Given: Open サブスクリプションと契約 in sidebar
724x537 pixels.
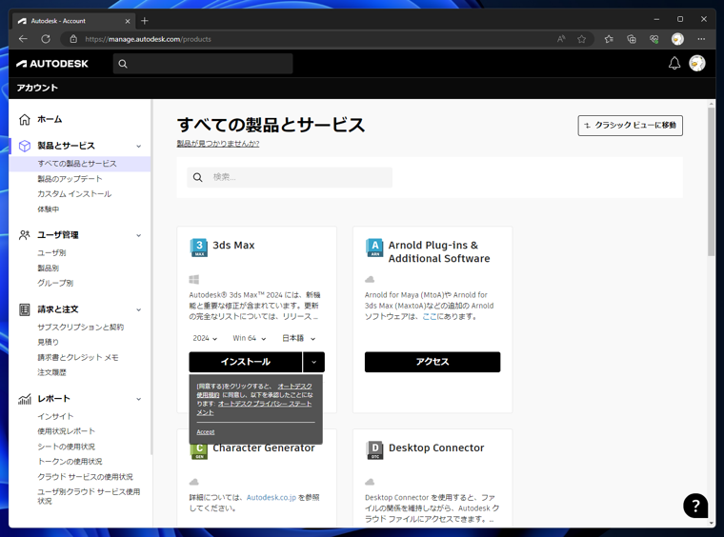Looking at the screenshot, I should (x=80, y=328).
